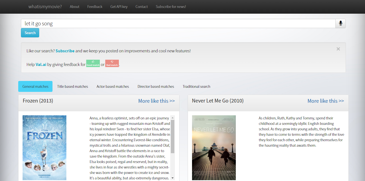Open Subscribe for news! in navbar
365x181 pixels.
coord(171,7)
